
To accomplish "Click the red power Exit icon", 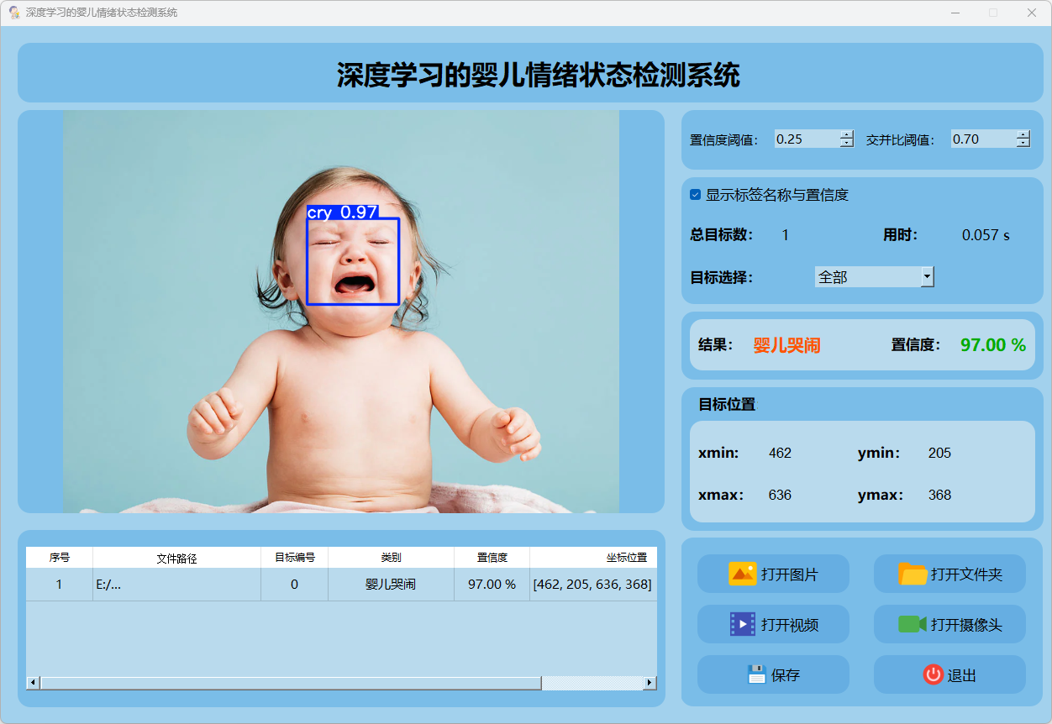I will click(933, 674).
